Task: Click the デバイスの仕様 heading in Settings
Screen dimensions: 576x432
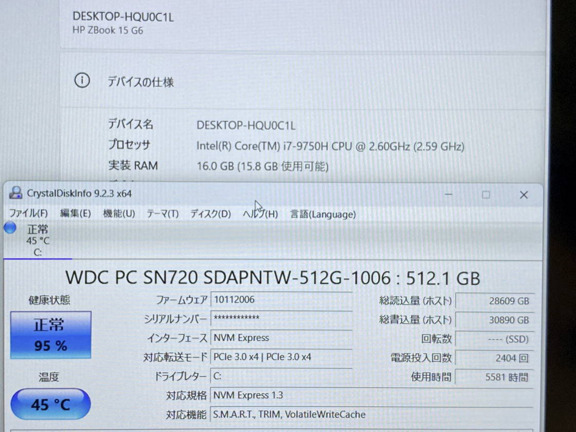Action: [141, 82]
